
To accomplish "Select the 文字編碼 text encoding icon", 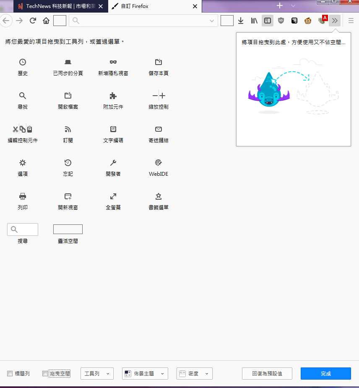I will tap(113, 129).
